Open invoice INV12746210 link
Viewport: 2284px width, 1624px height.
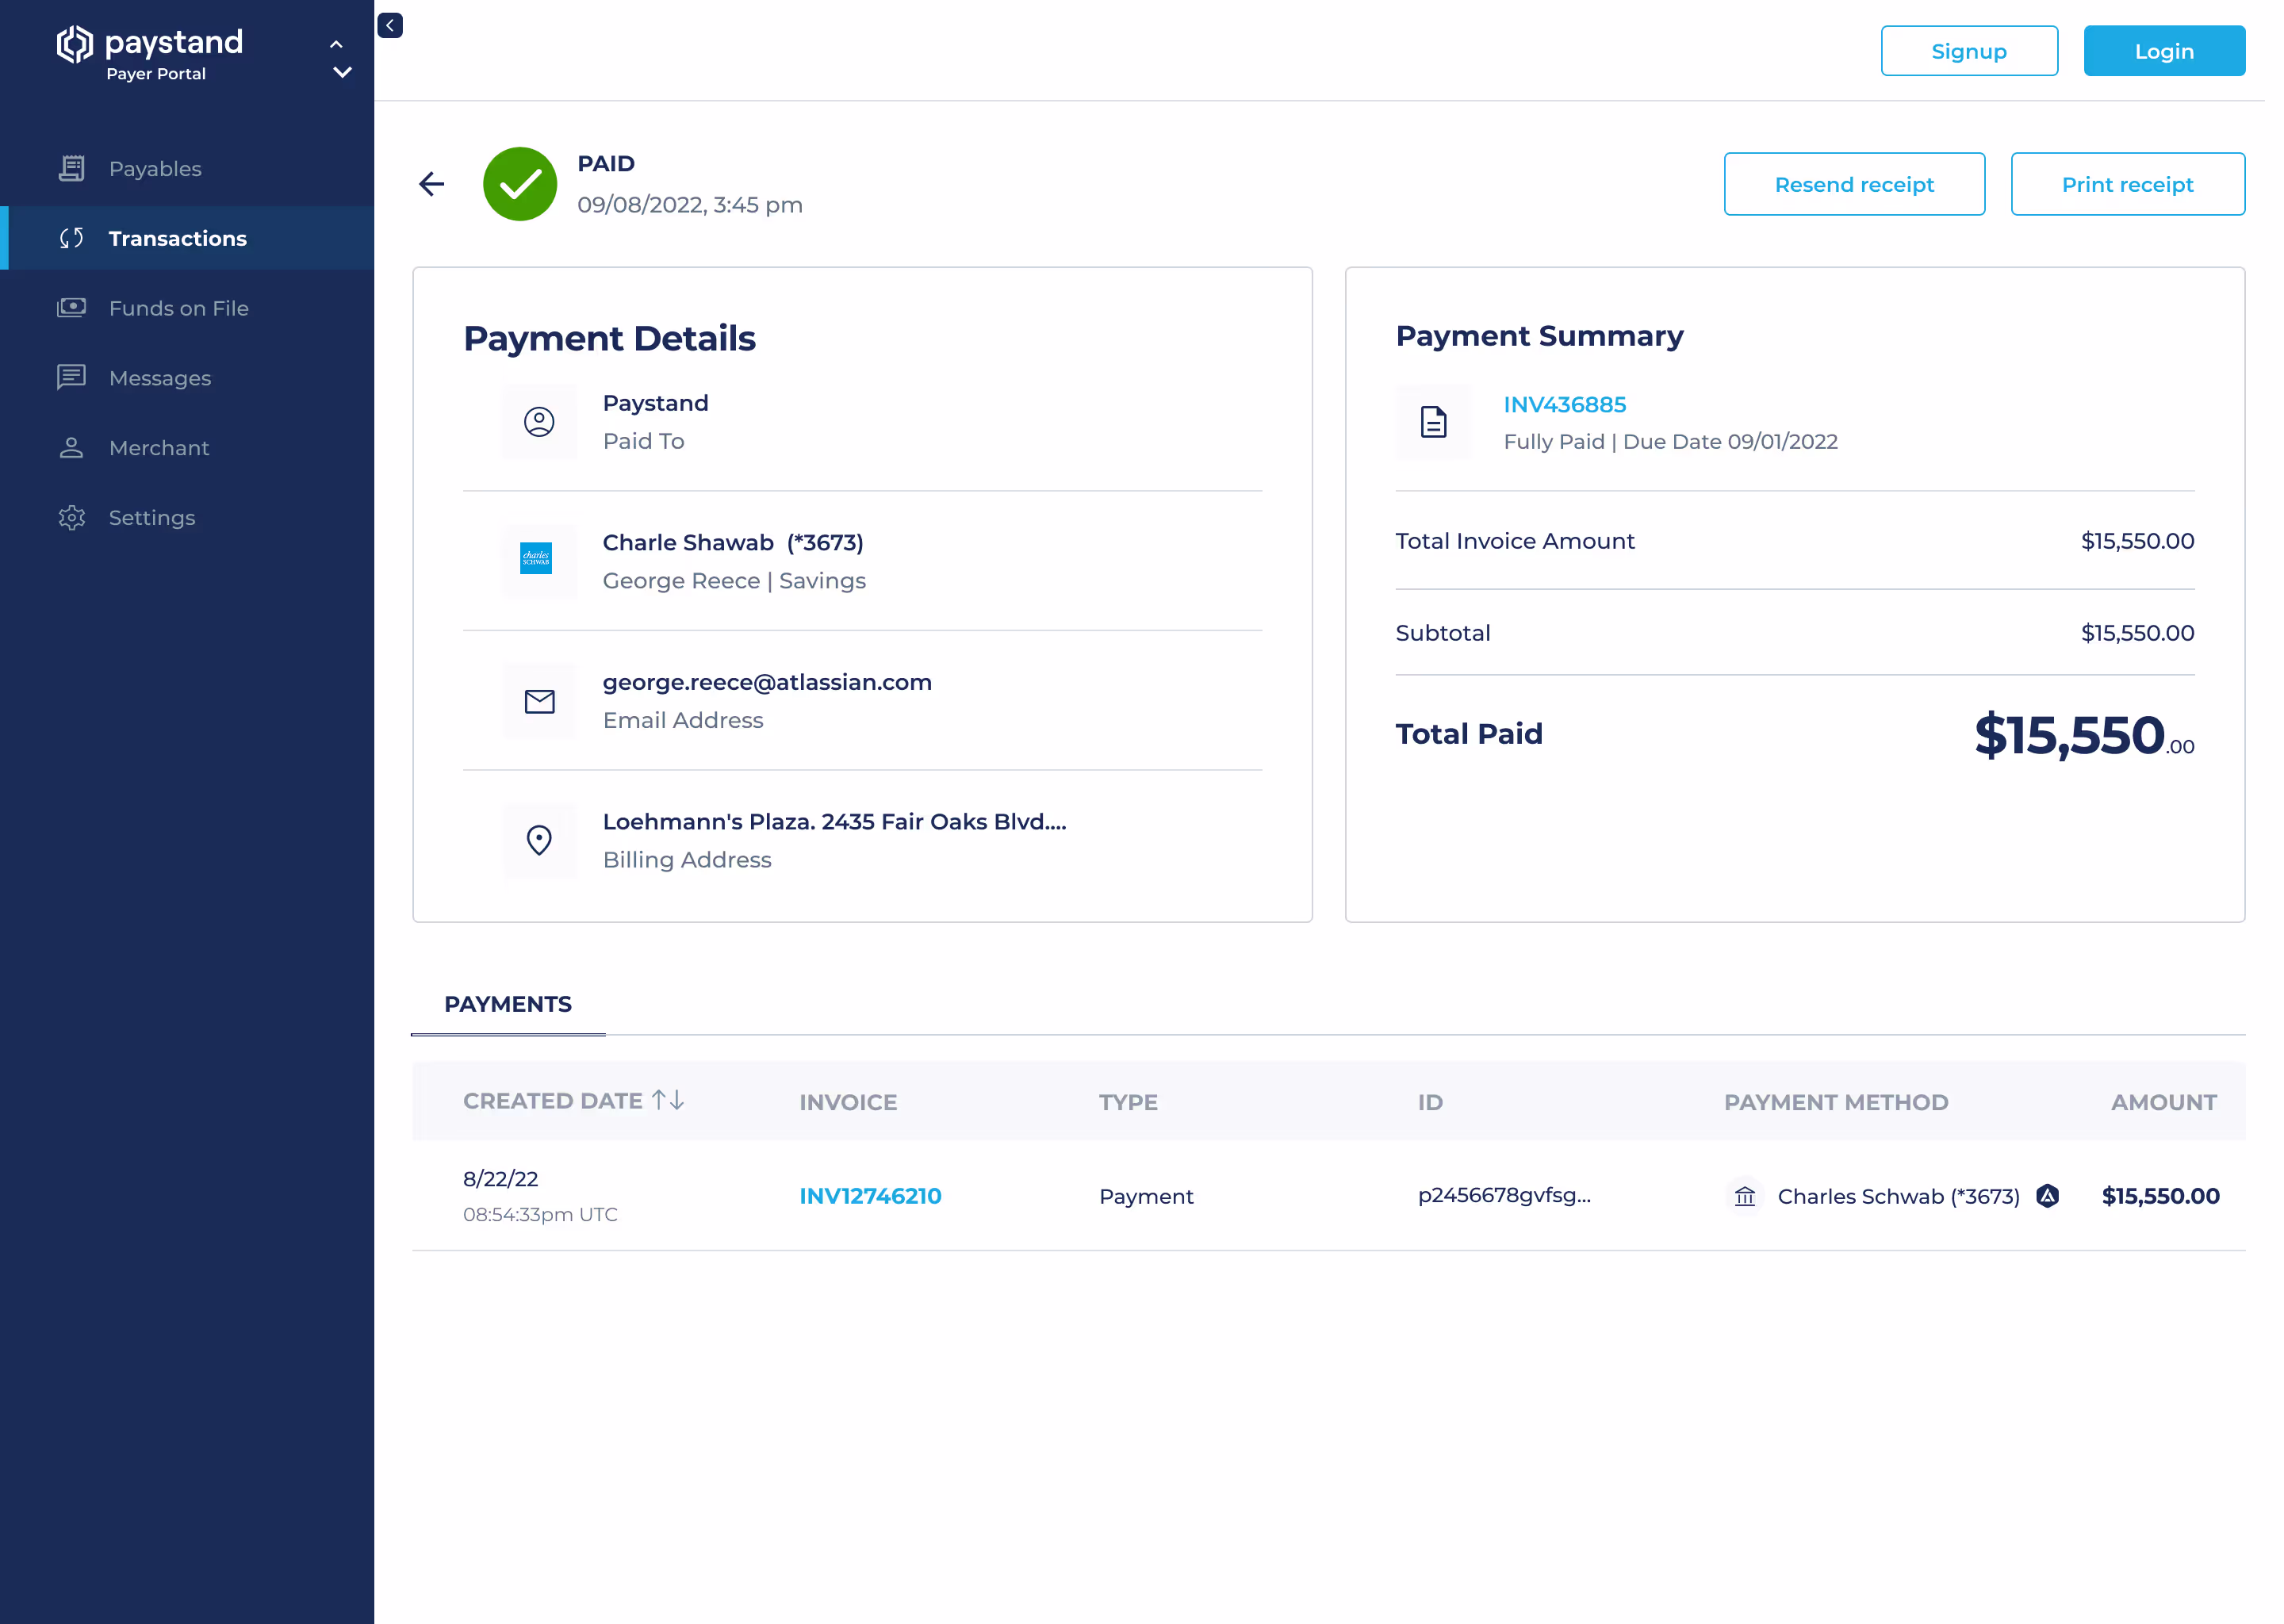[870, 1196]
